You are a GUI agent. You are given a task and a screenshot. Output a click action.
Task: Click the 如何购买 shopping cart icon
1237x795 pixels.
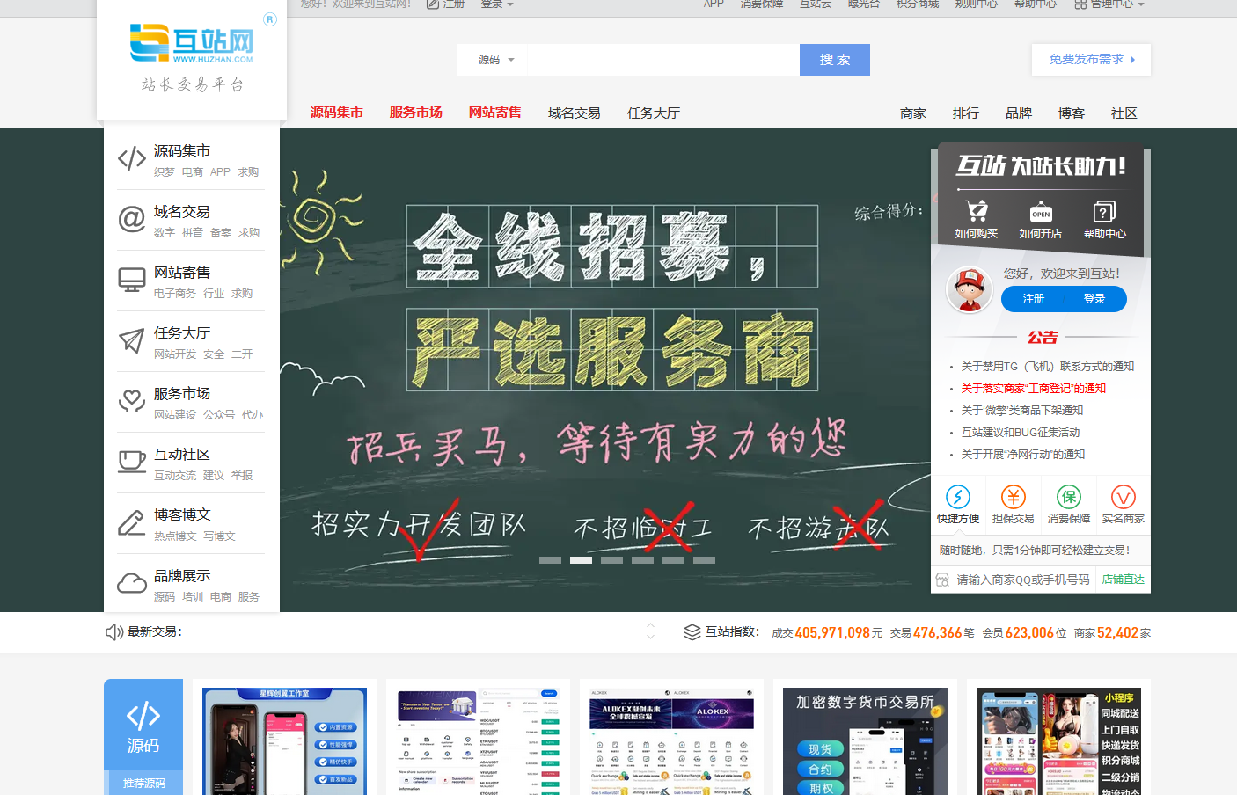click(x=977, y=211)
